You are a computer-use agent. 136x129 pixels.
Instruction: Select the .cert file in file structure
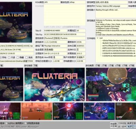tap(119, 56)
